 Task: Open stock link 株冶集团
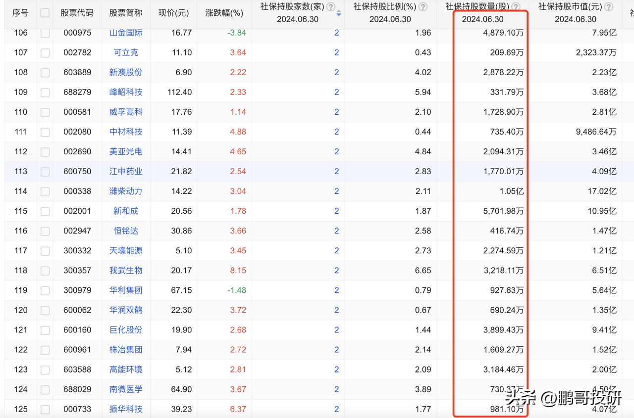pyautogui.click(x=126, y=349)
